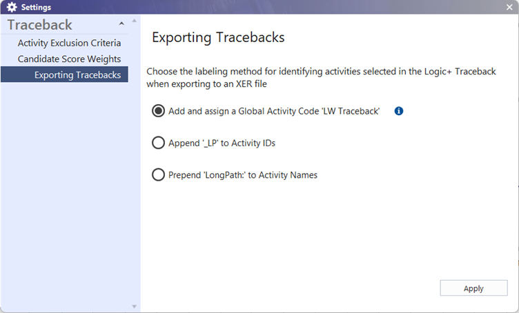Image resolution: width=519 pixels, height=313 pixels.
Task: Click the 'Settings' window title text
Action: point(36,7)
